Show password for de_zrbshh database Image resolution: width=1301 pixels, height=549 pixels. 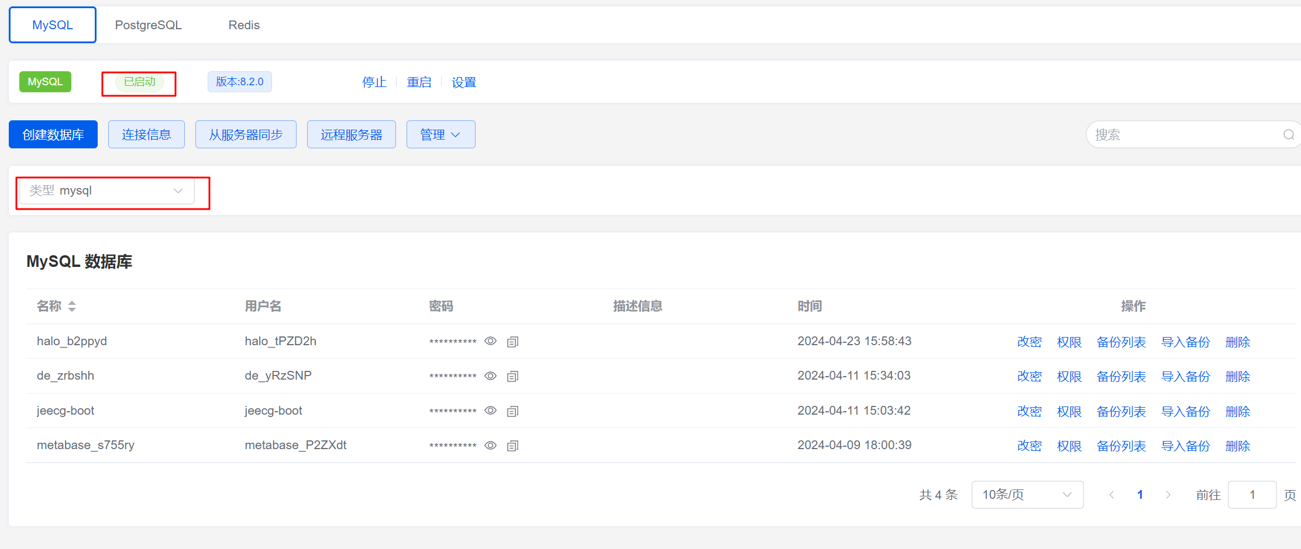tap(490, 376)
